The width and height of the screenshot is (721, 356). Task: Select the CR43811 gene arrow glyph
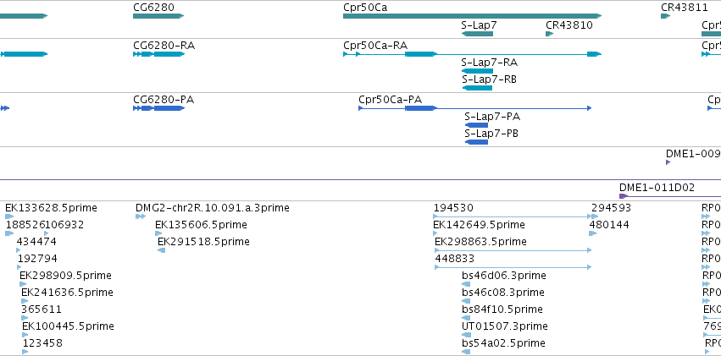[665, 16]
